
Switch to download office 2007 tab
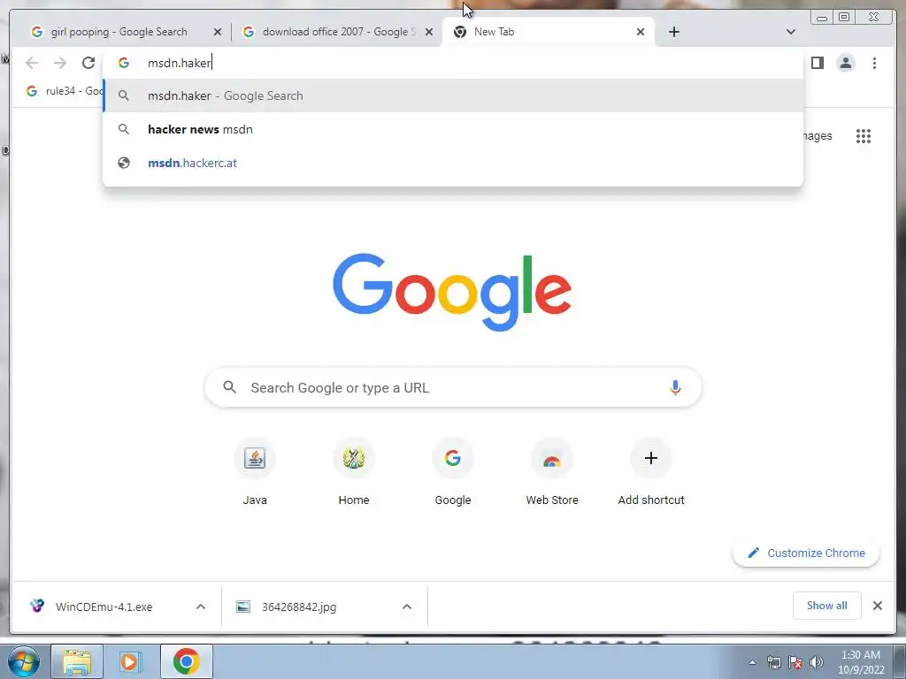coord(337,32)
